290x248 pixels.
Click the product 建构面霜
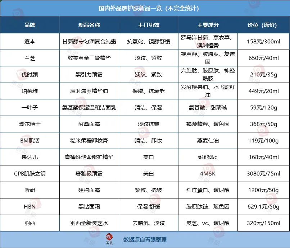(89, 190)
